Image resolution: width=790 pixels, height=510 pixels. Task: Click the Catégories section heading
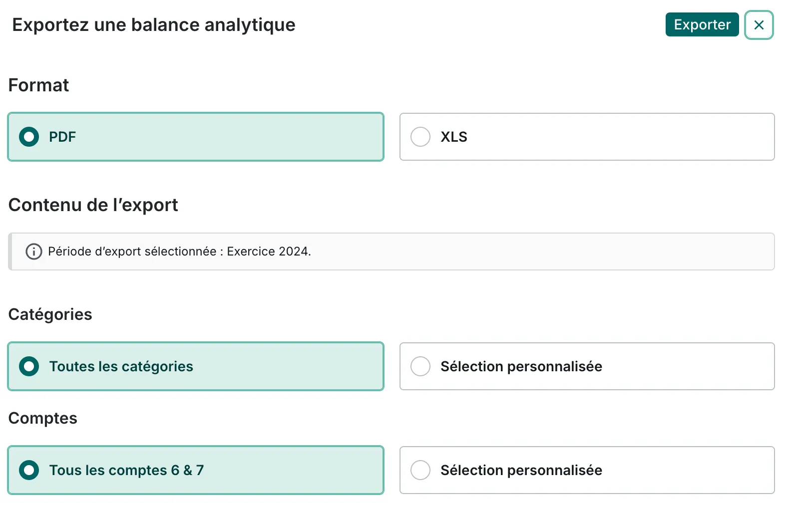[x=50, y=314]
